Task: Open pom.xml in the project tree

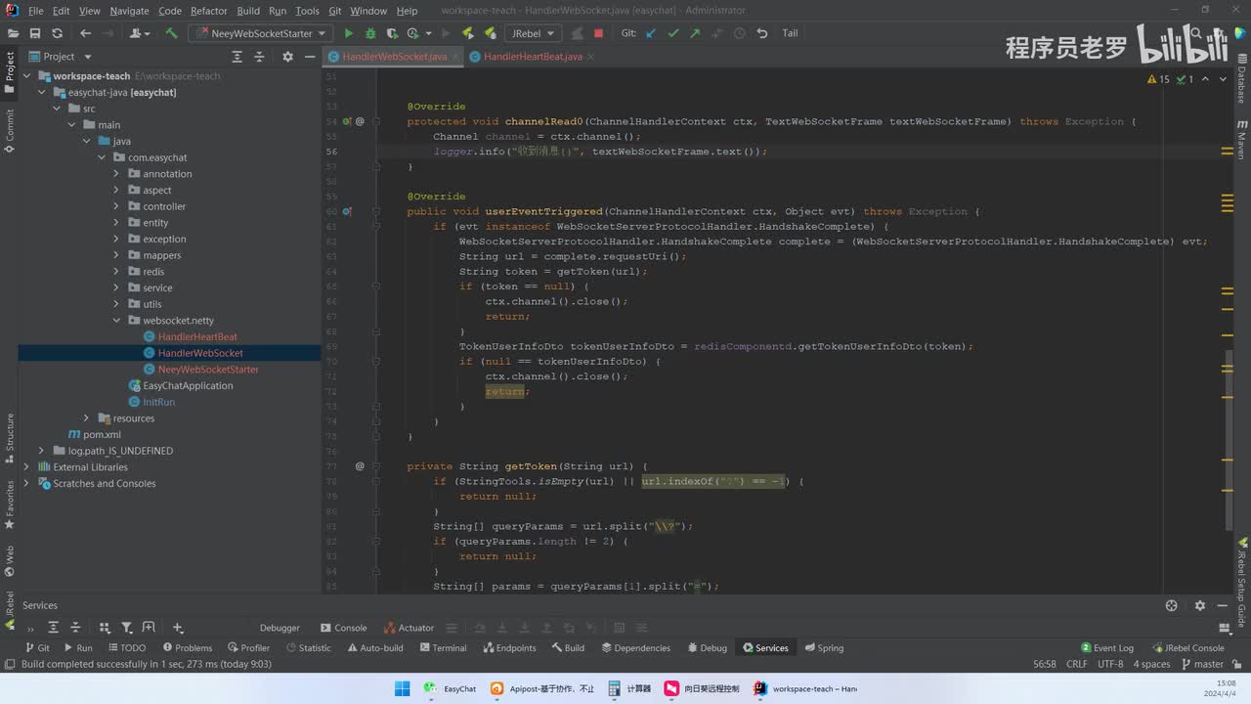Action: (x=101, y=434)
